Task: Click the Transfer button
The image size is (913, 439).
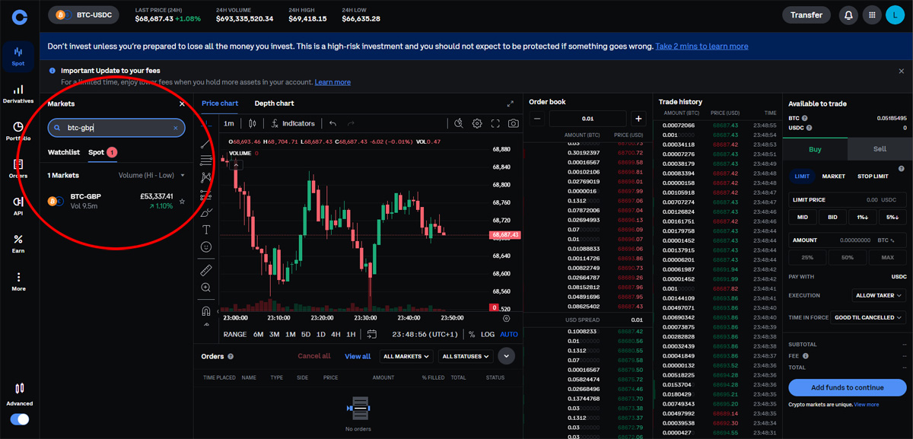Action: point(806,15)
